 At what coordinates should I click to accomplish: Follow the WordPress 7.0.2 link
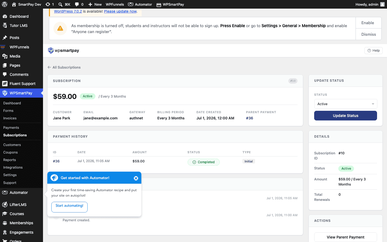click(x=68, y=11)
